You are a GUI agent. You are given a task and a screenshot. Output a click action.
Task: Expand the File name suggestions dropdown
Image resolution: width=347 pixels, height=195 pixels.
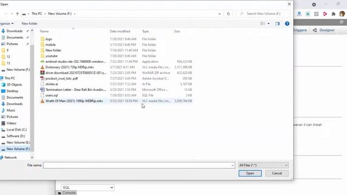click(233, 165)
